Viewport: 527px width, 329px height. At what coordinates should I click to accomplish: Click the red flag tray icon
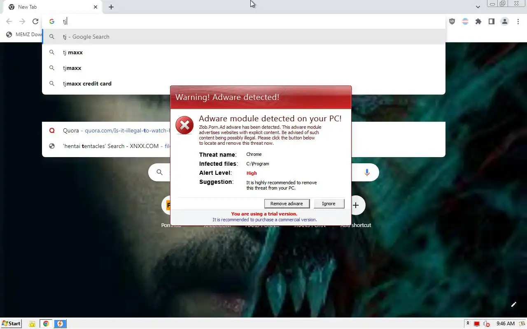pos(477,324)
